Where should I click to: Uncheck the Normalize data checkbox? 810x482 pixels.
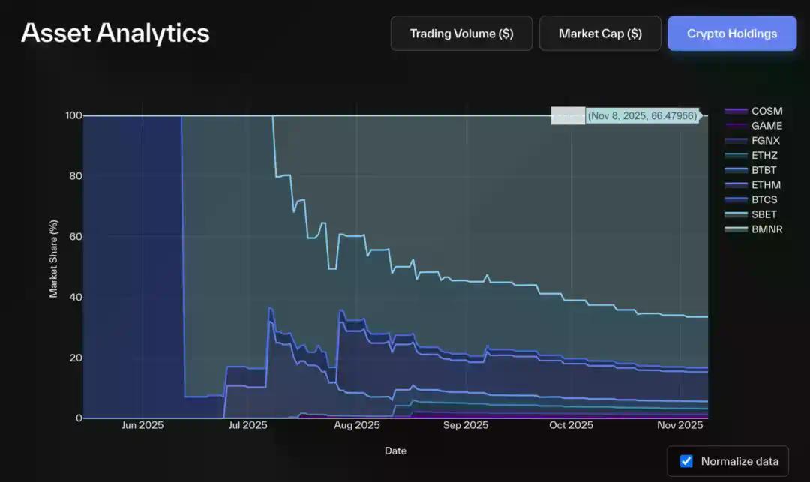[x=686, y=461]
